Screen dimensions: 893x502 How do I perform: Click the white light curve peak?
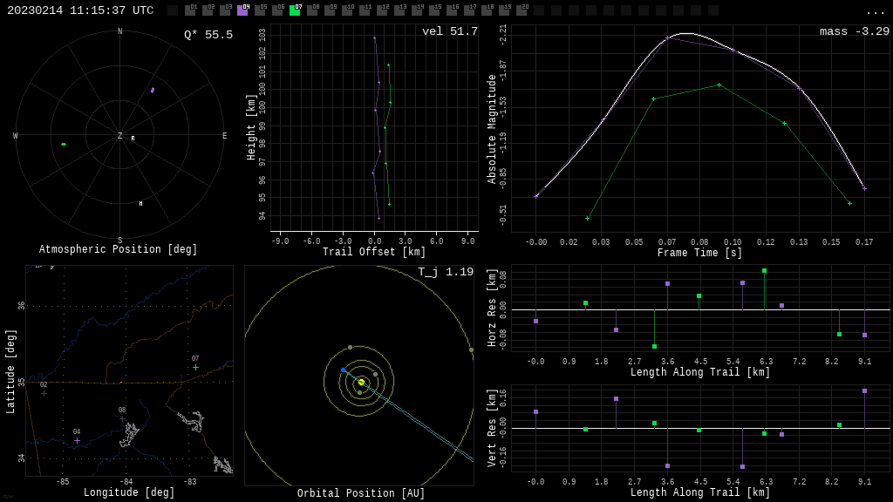(687, 33)
